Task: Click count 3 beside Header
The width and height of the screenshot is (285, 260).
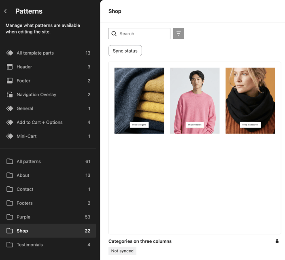Action: point(89,67)
